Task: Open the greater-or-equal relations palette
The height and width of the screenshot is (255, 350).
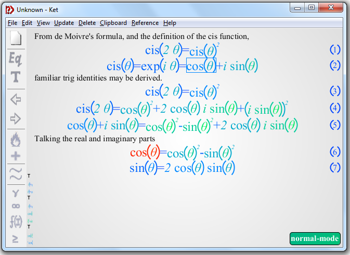Action: tap(15, 239)
